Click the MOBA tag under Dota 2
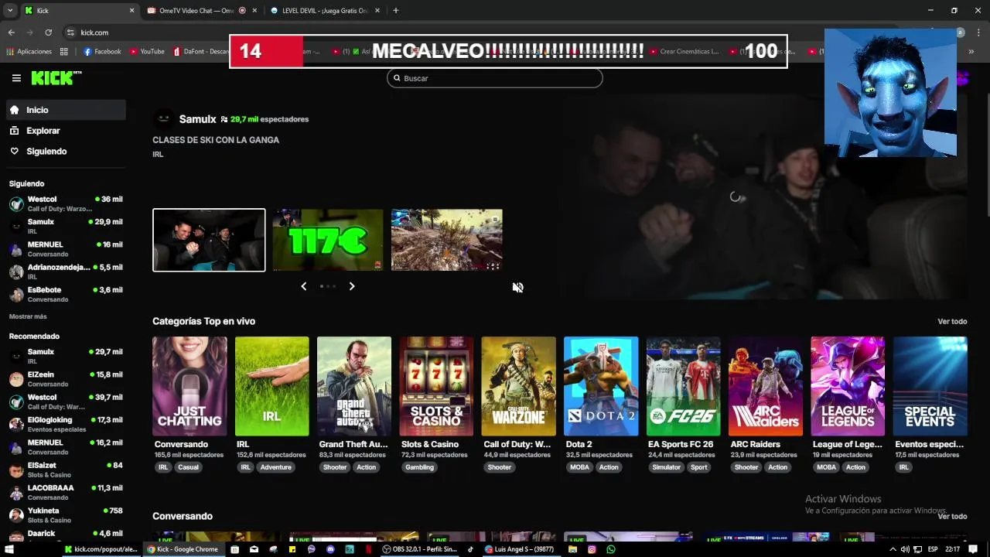Screen dimensions: 990x557 579,467
